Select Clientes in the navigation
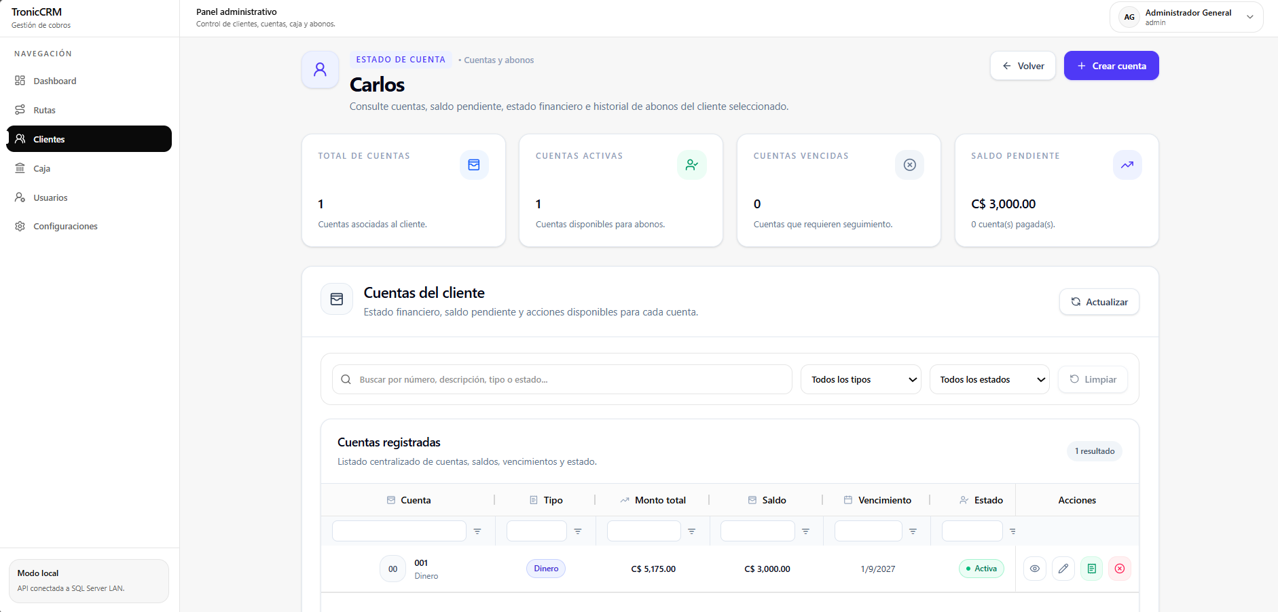 point(89,139)
